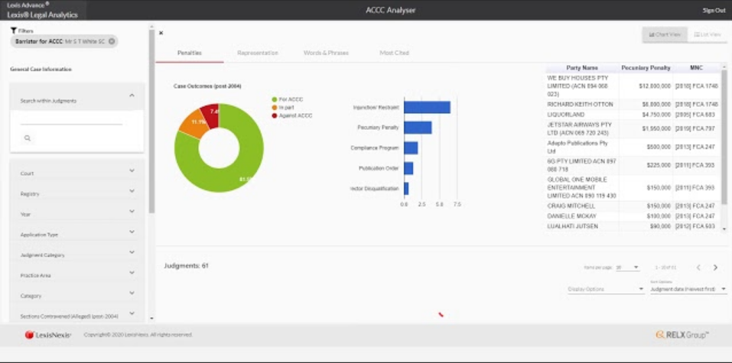Select the WE BUY HOUSES PTY LIMITED row
The height and width of the screenshot is (363, 732).
[x=633, y=86]
